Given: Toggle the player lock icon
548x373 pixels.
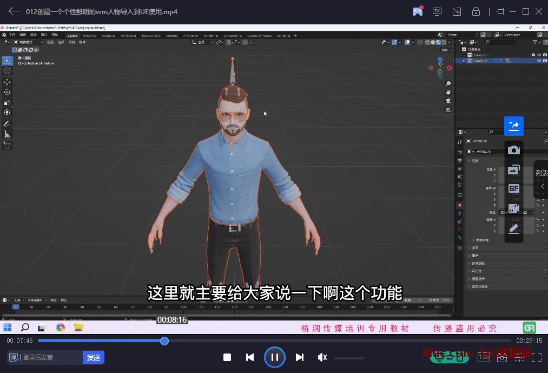Looking at the screenshot, I should tap(476, 11).
